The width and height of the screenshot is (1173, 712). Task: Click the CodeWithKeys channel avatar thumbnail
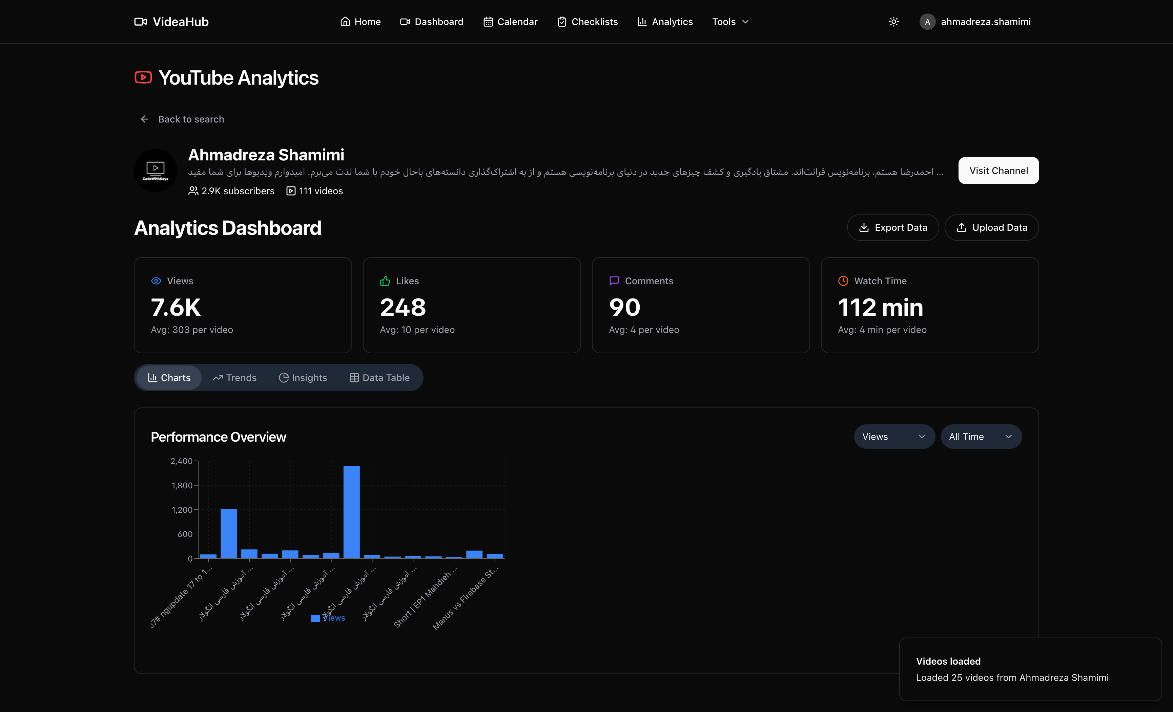[x=156, y=171]
